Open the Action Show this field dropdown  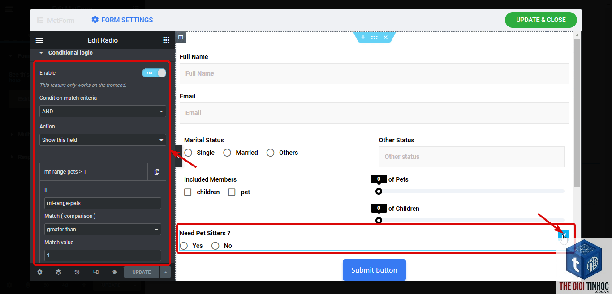coord(103,140)
